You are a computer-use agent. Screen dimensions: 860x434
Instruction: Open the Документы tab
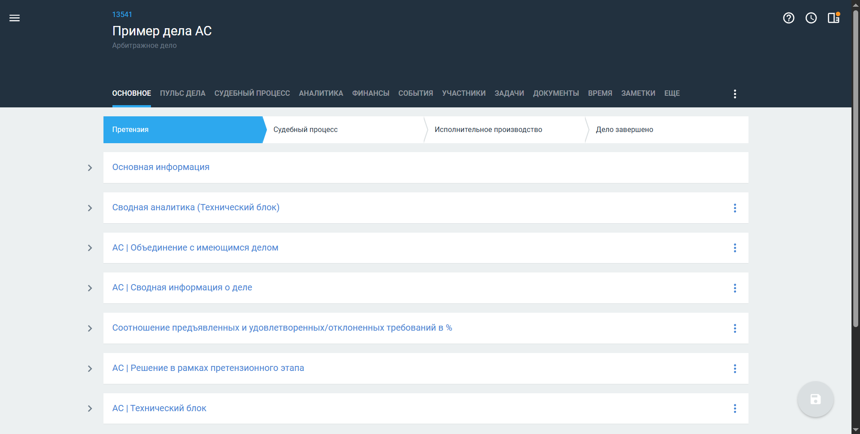tap(555, 93)
